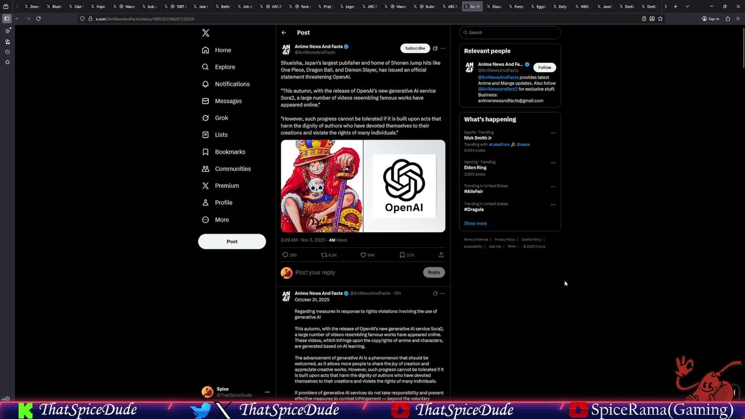
Task: Click the Anime News And Facts post avatar
Action: tap(286, 49)
